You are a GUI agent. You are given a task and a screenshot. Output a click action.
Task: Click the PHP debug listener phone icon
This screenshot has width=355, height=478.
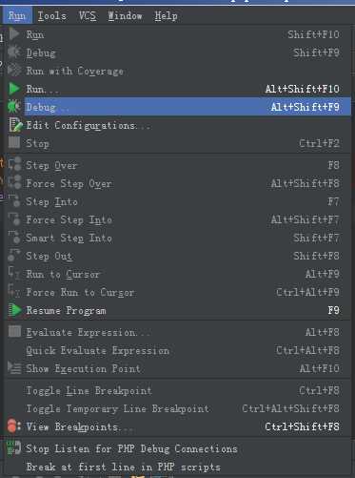click(x=14, y=448)
